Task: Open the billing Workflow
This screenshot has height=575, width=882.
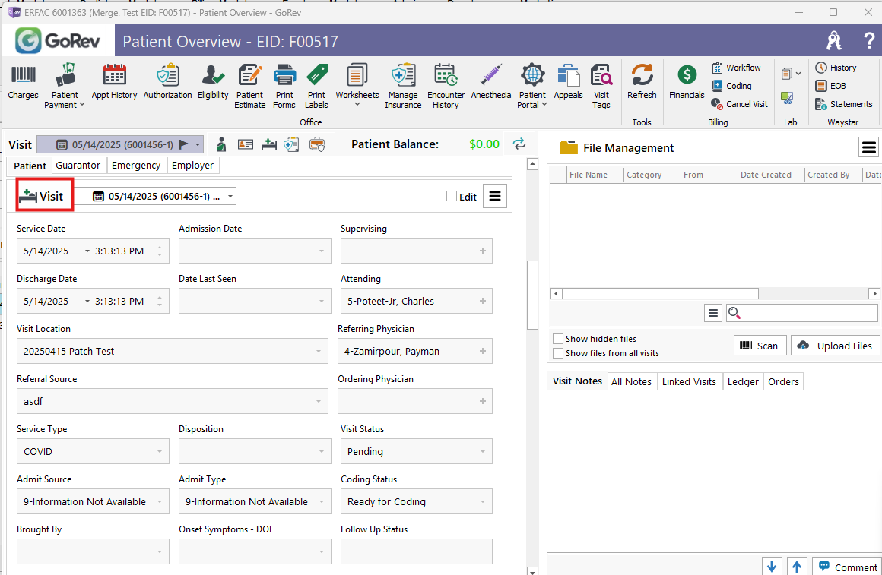Action: pos(736,68)
